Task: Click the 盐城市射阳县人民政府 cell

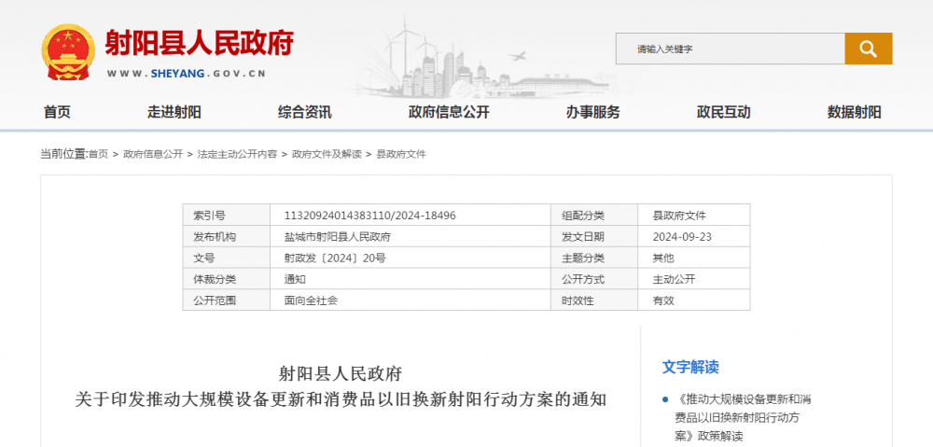Action: coord(338,237)
